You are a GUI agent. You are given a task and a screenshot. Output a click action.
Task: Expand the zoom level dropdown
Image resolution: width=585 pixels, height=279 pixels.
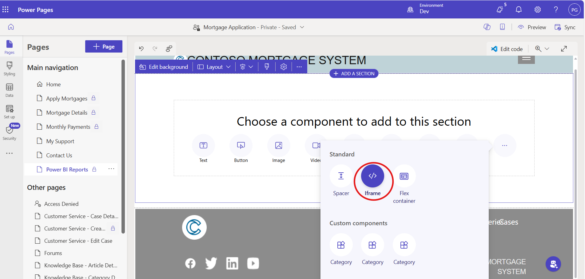coord(547,49)
